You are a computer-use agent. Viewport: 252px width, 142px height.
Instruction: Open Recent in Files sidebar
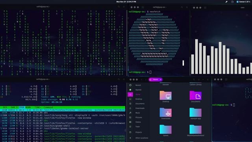pos(138,85)
